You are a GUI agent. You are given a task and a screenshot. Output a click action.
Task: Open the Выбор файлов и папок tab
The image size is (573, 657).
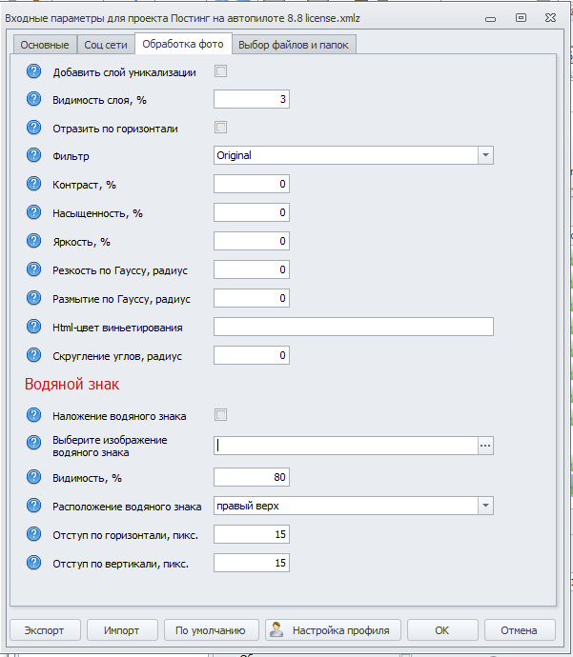[x=294, y=45]
